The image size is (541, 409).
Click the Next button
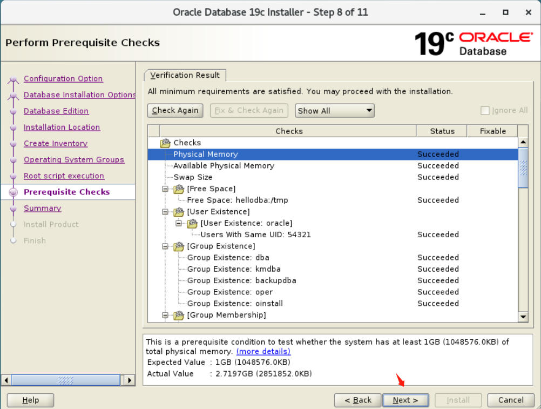pyautogui.click(x=406, y=400)
